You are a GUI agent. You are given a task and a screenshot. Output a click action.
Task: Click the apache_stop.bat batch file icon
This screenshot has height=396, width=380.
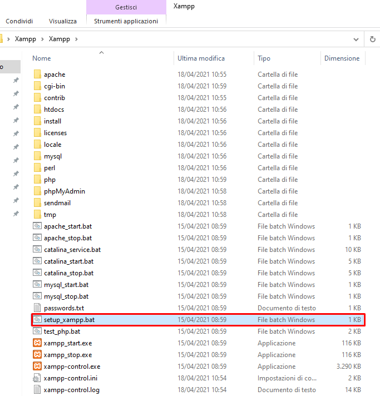coord(37,237)
